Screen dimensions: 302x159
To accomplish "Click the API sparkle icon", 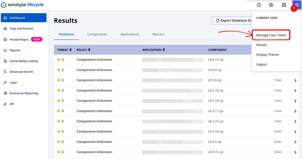I will [5, 104].
